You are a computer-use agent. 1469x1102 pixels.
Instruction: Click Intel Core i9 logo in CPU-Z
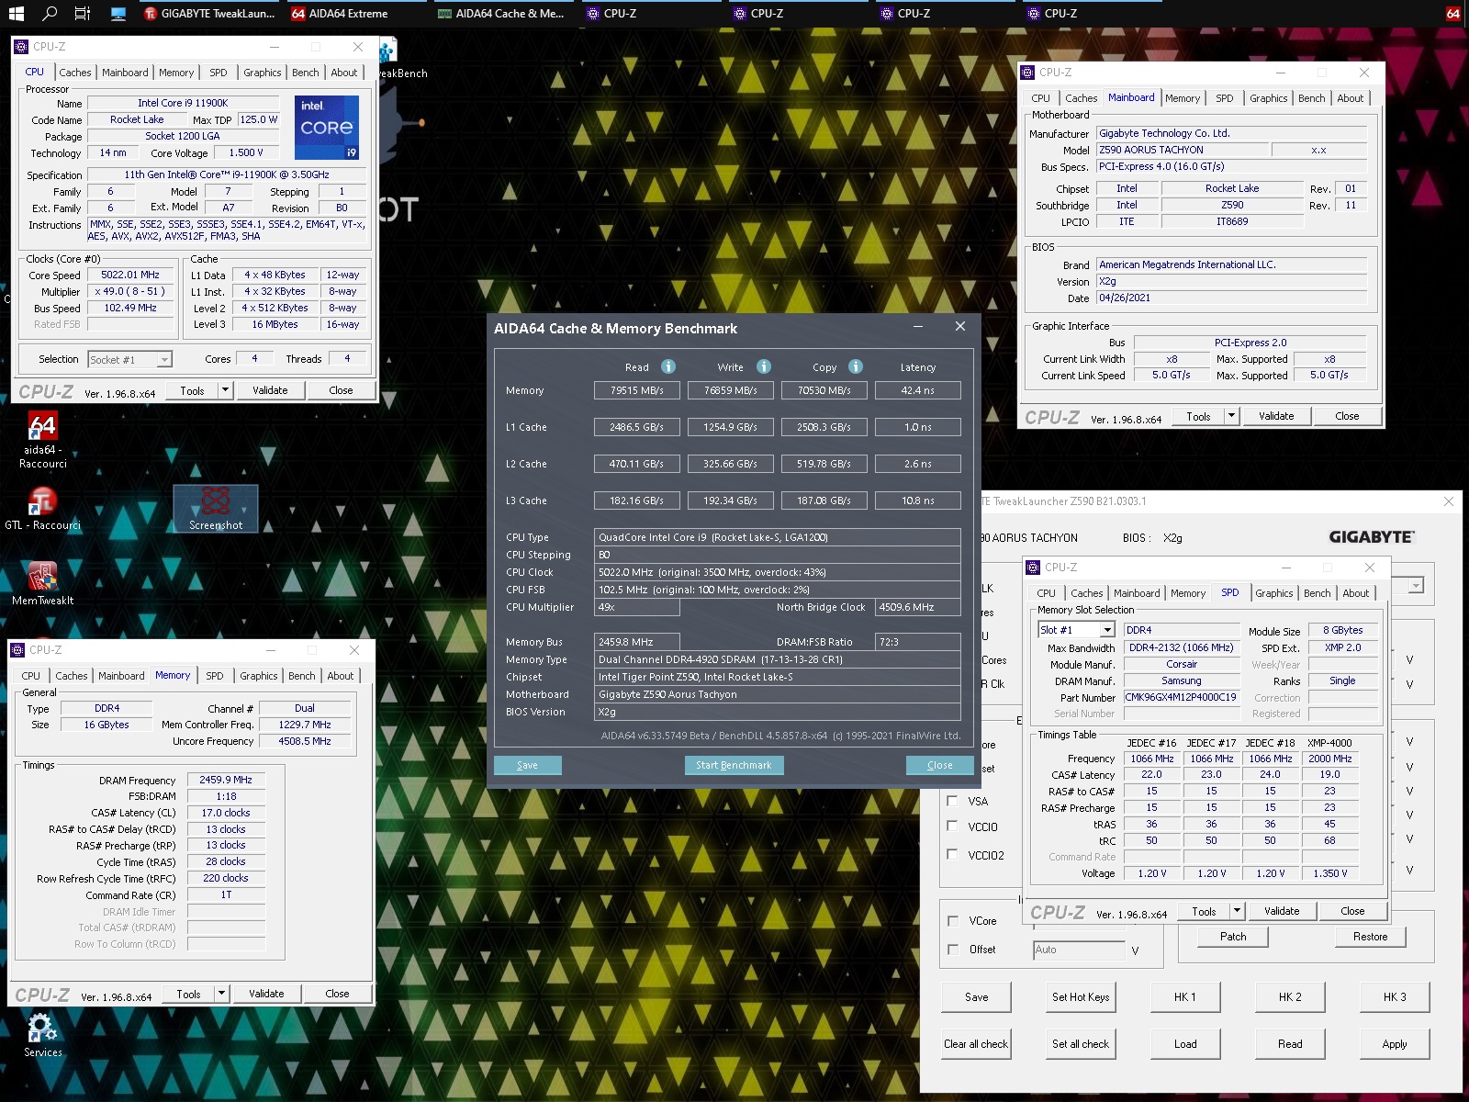coord(327,127)
